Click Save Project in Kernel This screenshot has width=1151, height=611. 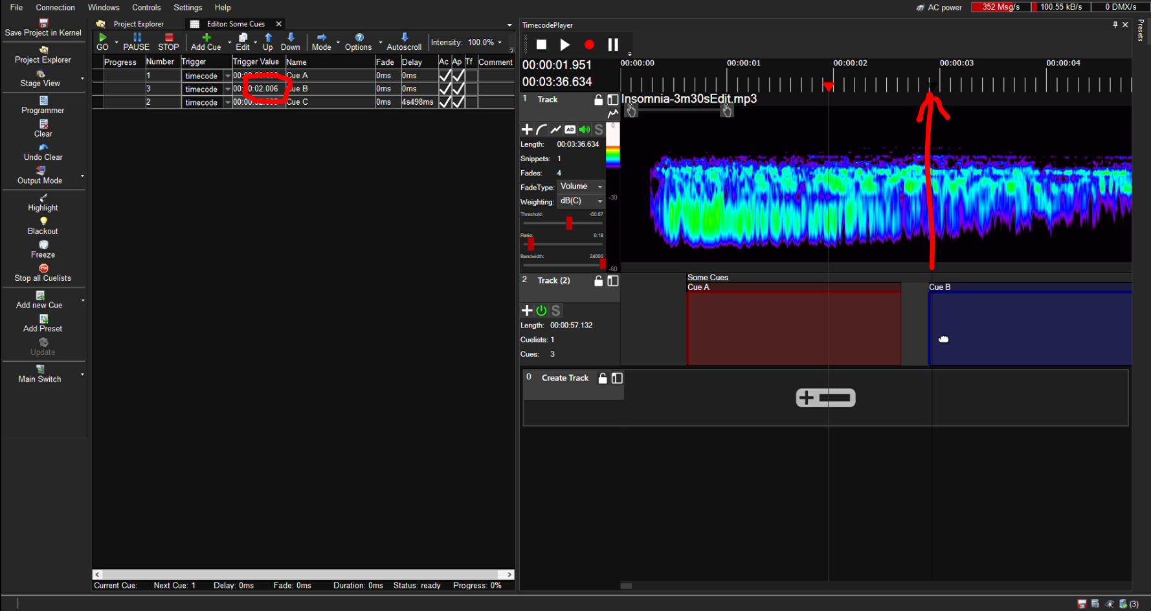click(x=43, y=23)
